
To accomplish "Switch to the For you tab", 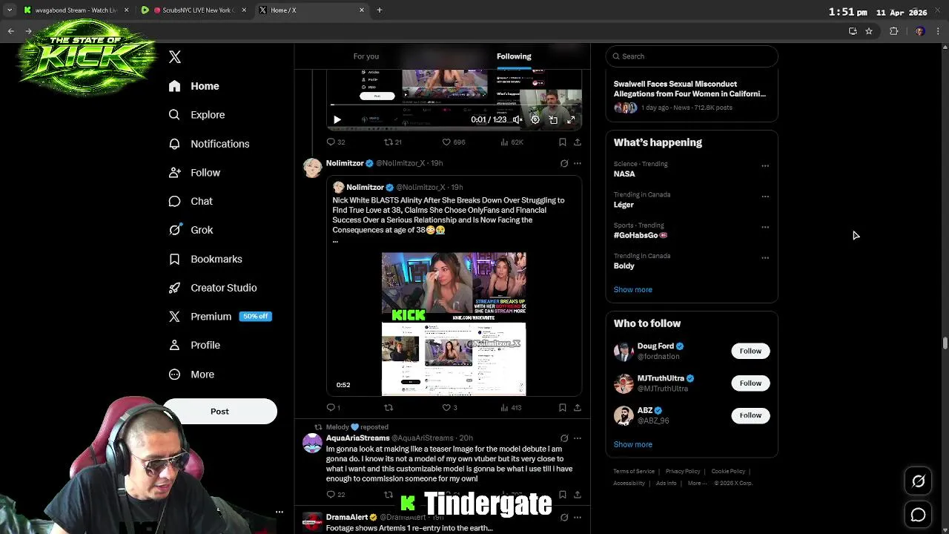I will (x=366, y=56).
